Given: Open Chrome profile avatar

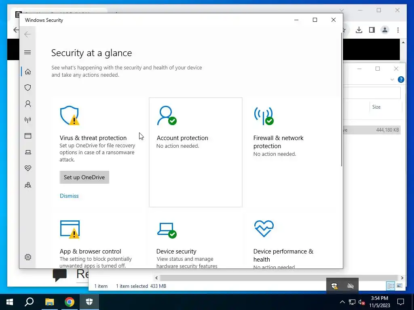Looking at the screenshot, I should click(x=385, y=30).
